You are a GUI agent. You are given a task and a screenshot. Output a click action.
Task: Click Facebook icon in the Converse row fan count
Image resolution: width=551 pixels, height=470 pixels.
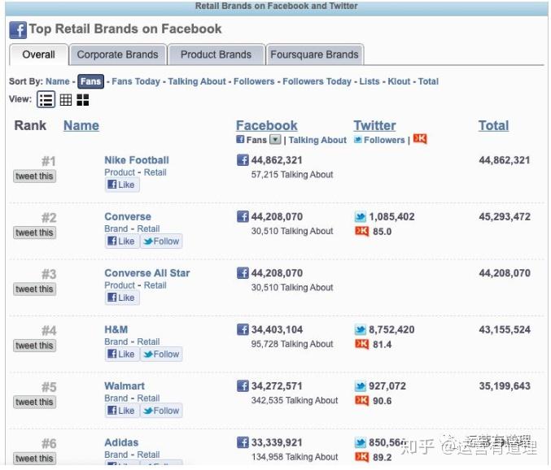pyautogui.click(x=243, y=216)
